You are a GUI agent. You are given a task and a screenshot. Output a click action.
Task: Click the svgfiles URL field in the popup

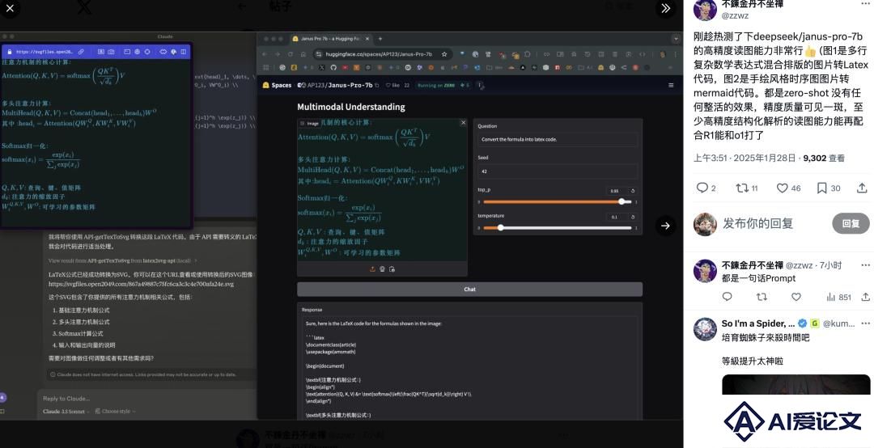44,51
